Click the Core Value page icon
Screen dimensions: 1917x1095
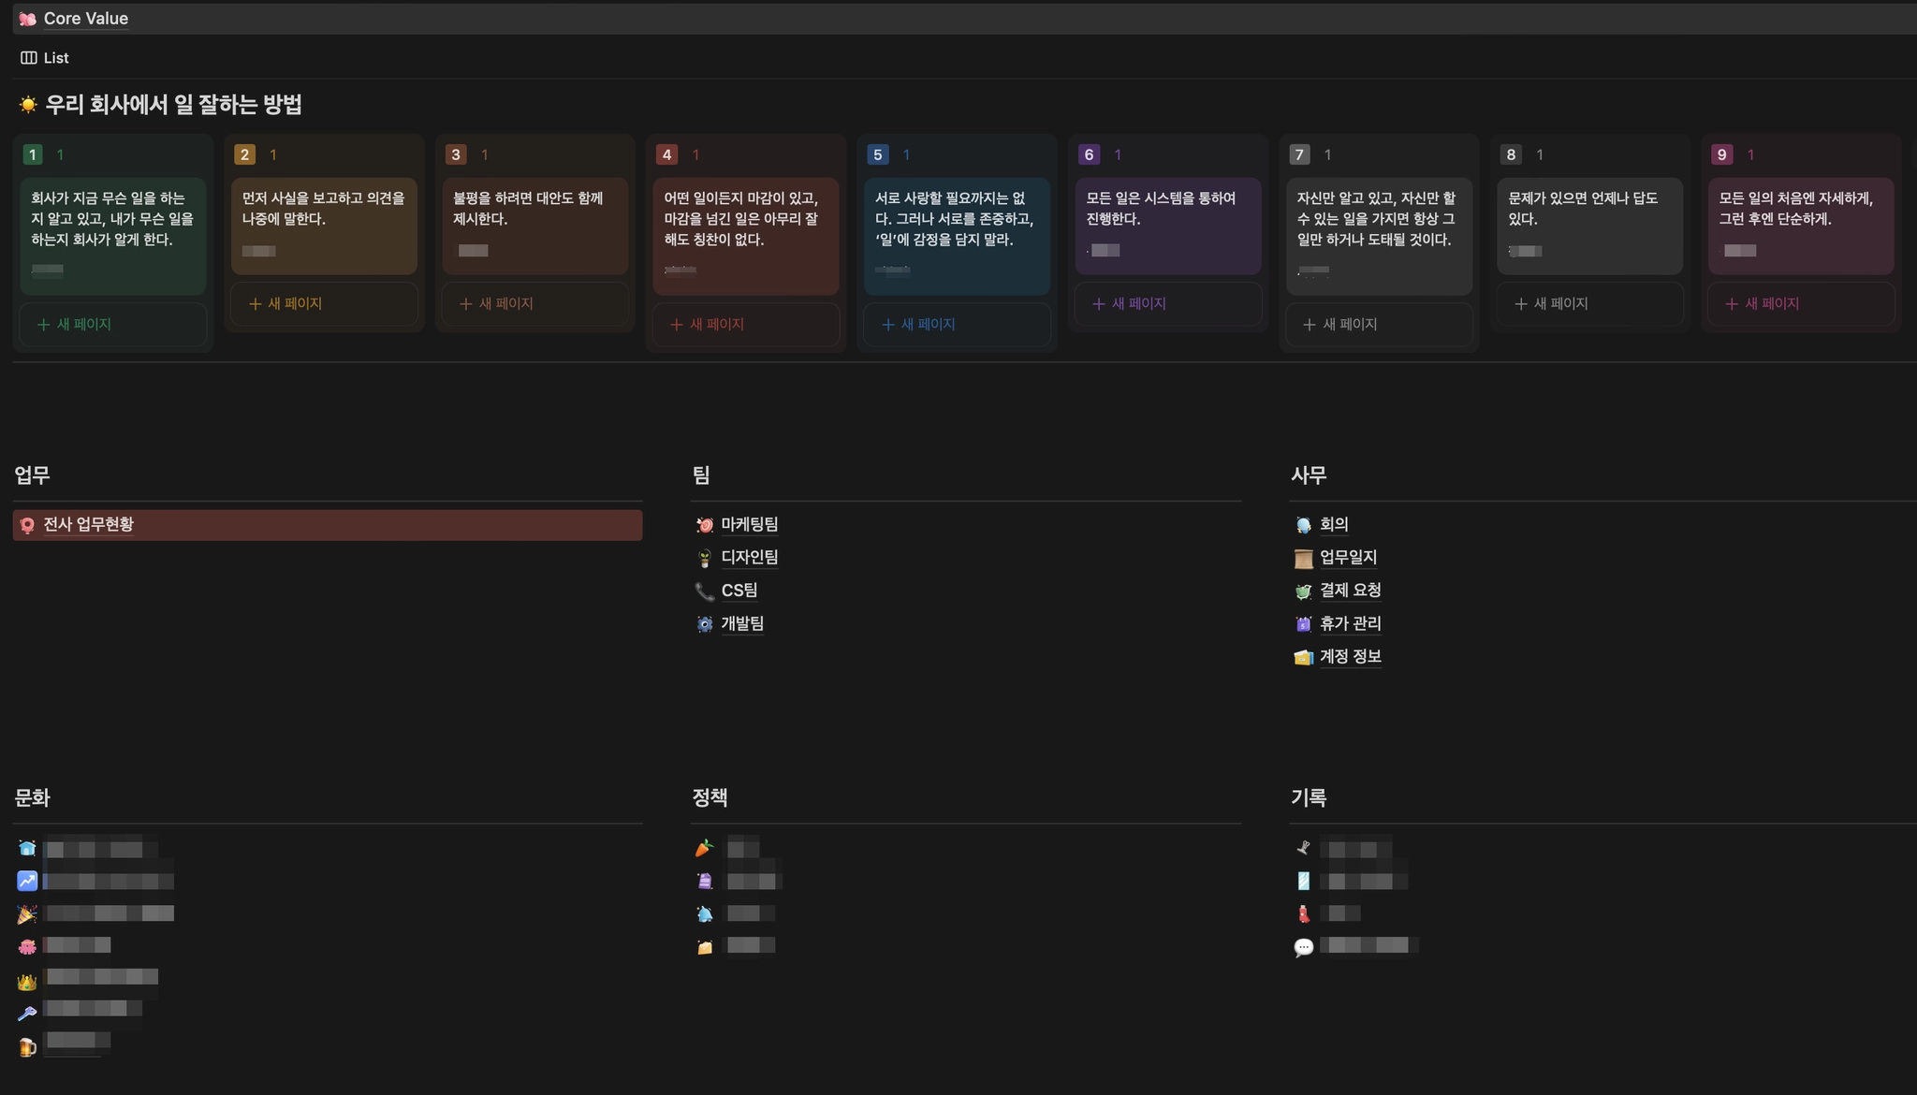pos(27,19)
